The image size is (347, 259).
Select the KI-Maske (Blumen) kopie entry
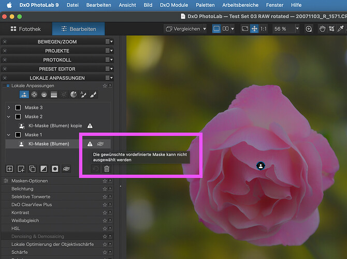click(55, 125)
